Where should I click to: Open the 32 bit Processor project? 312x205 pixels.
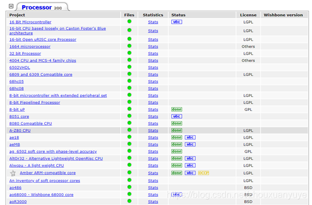[x=25, y=54]
